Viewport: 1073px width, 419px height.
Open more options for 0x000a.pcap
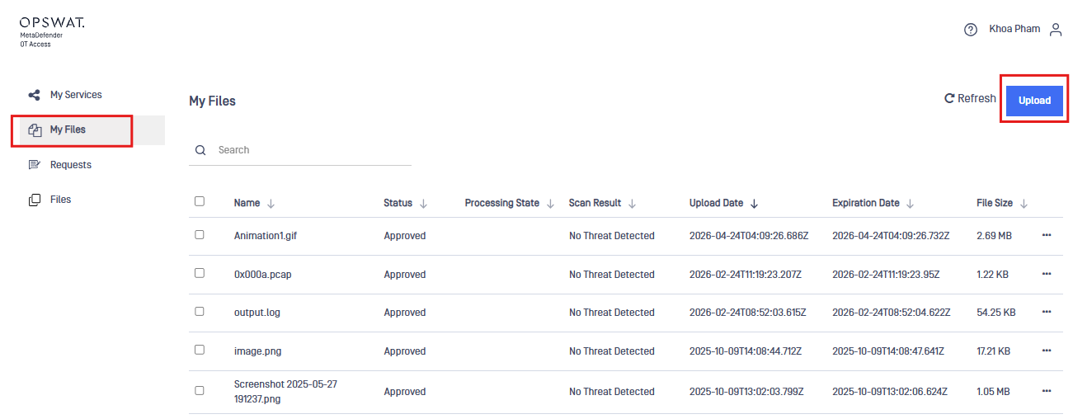click(1047, 274)
